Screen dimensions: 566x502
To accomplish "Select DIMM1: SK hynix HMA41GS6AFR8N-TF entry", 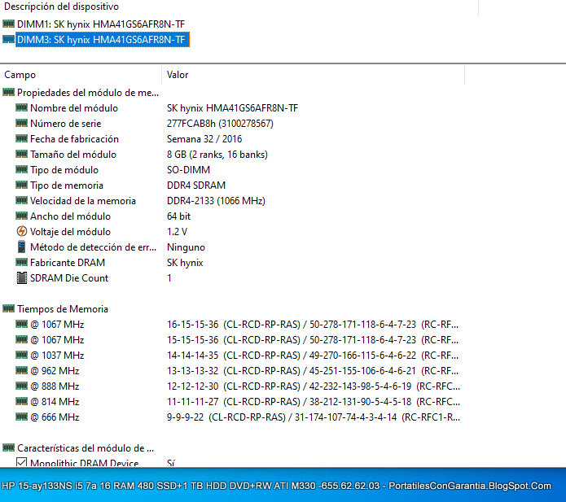I will coord(101,24).
